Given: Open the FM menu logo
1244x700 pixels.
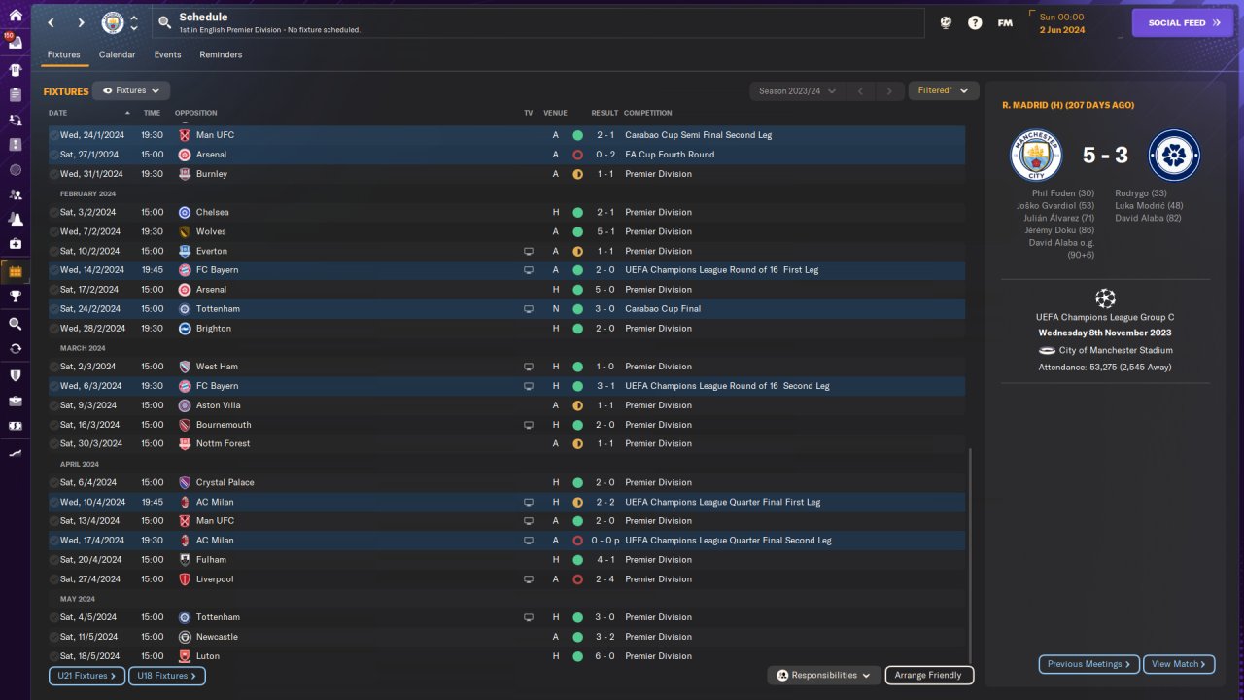Looking at the screenshot, I should click(1005, 22).
